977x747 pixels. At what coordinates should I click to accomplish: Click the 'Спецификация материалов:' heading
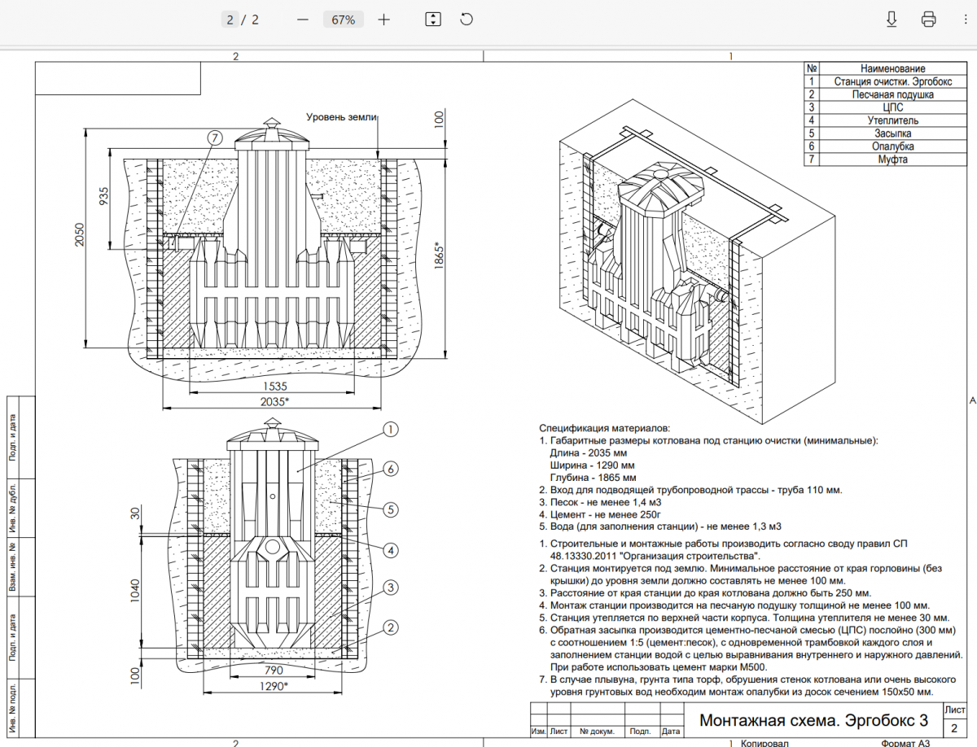604,427
